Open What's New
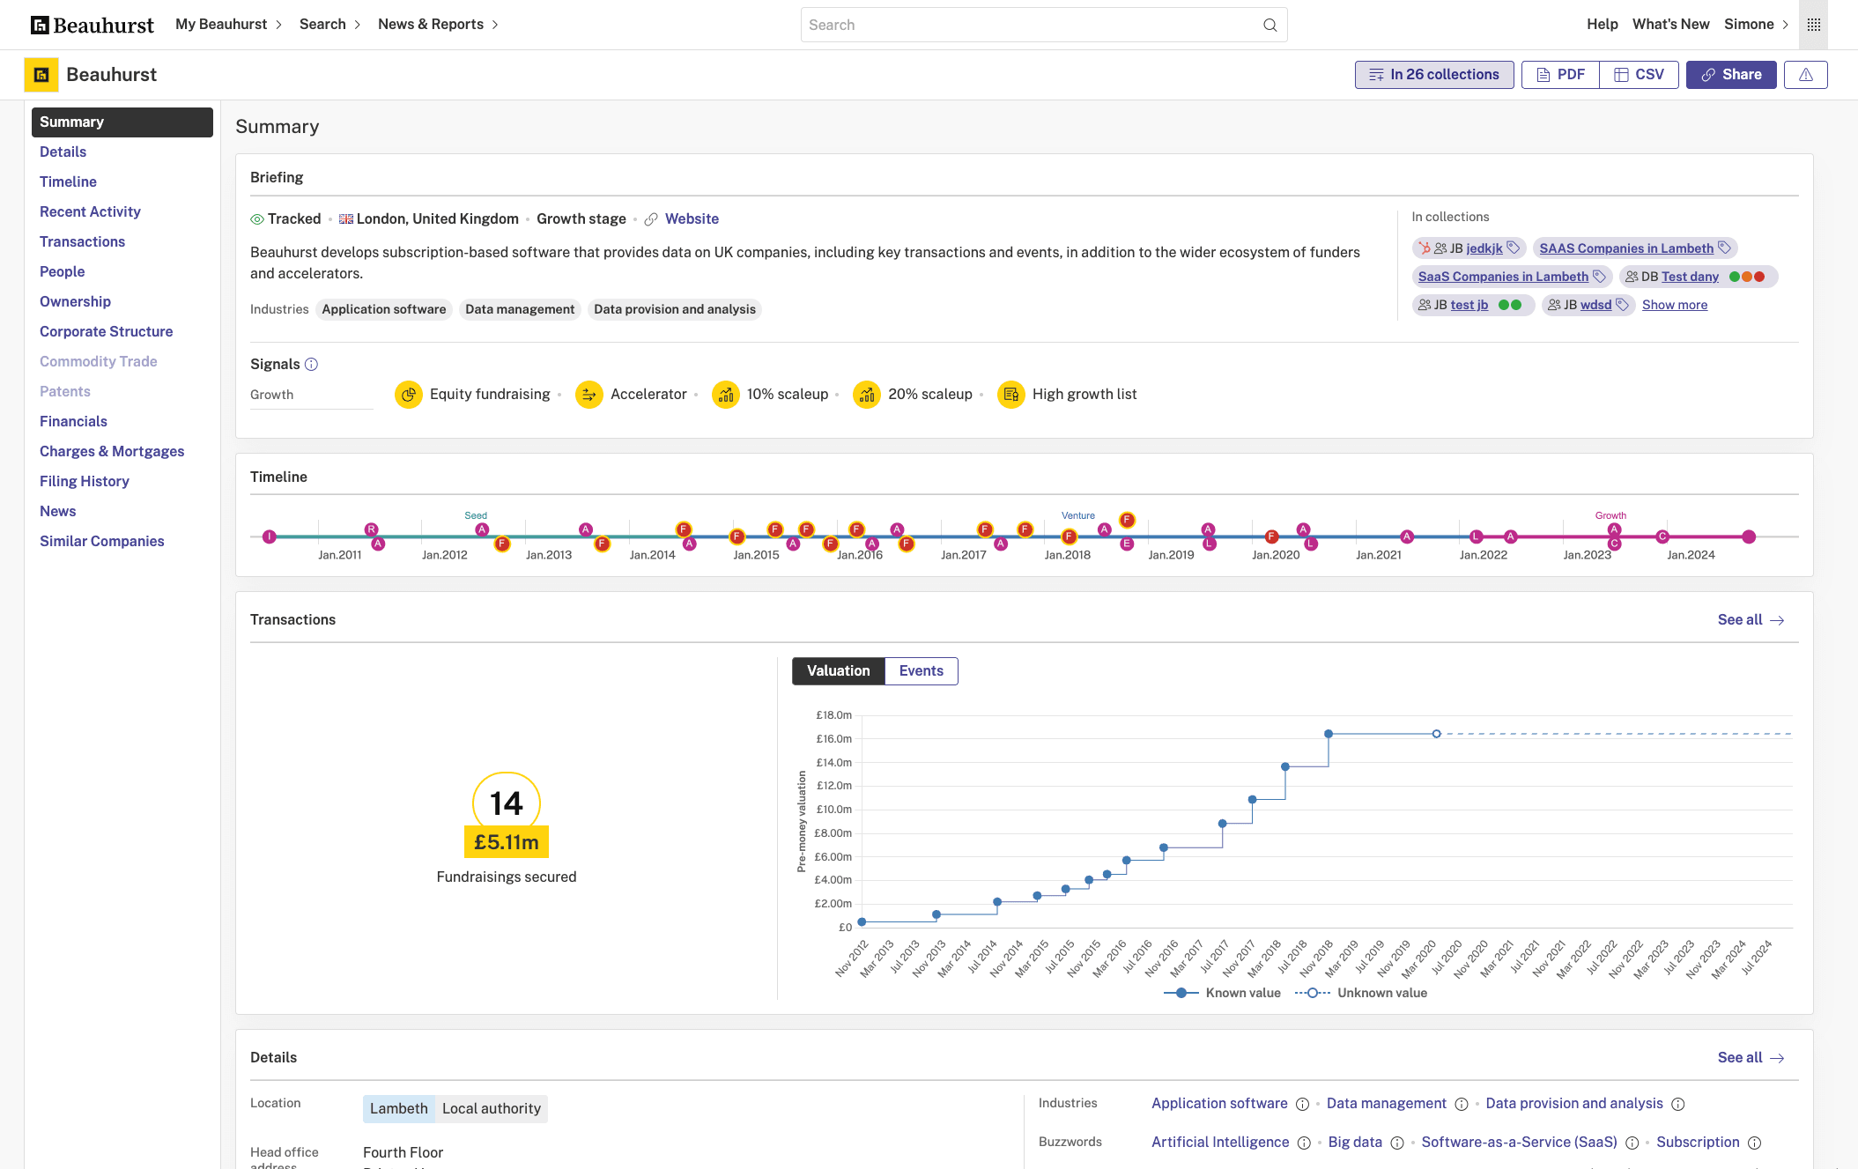This screenshot has width=1858, height=1169. pyautogui.click(x=1670, y=25)
